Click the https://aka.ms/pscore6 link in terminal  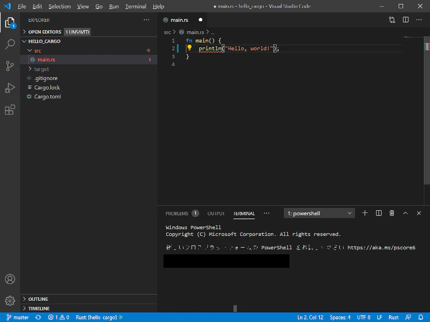tap(381, 248)
